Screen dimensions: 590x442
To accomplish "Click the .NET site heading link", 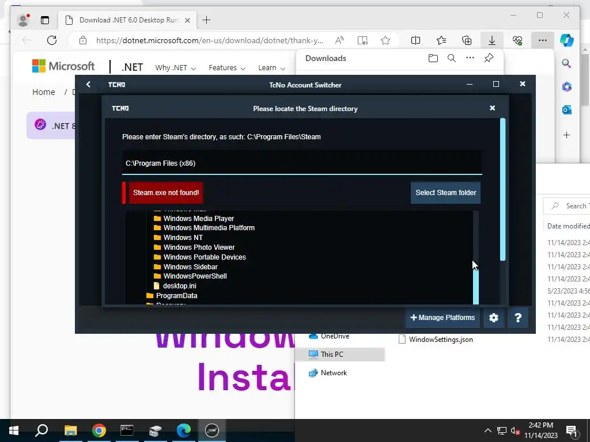I will click(x=132, y=67).
